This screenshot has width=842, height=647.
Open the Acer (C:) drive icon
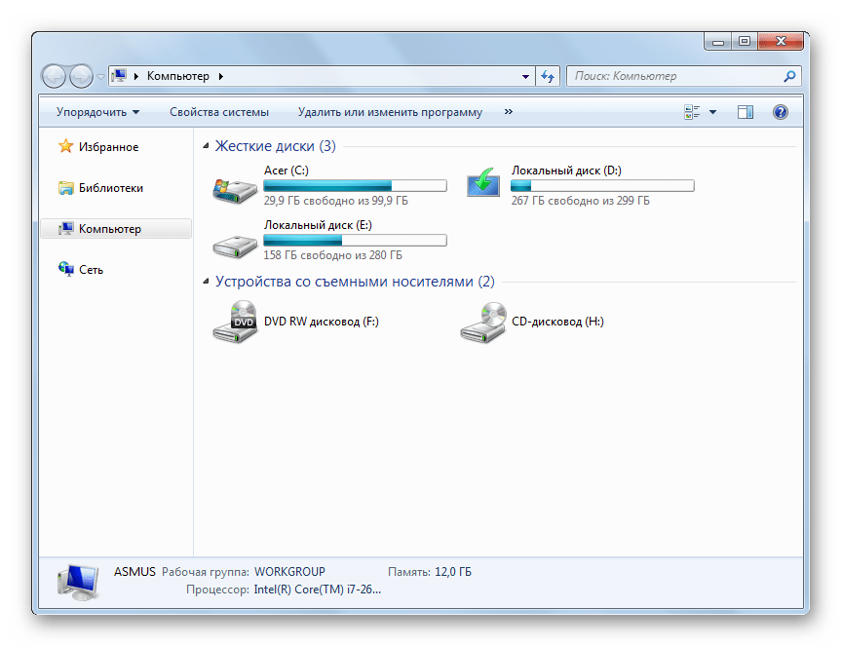[x=234, y=187]
